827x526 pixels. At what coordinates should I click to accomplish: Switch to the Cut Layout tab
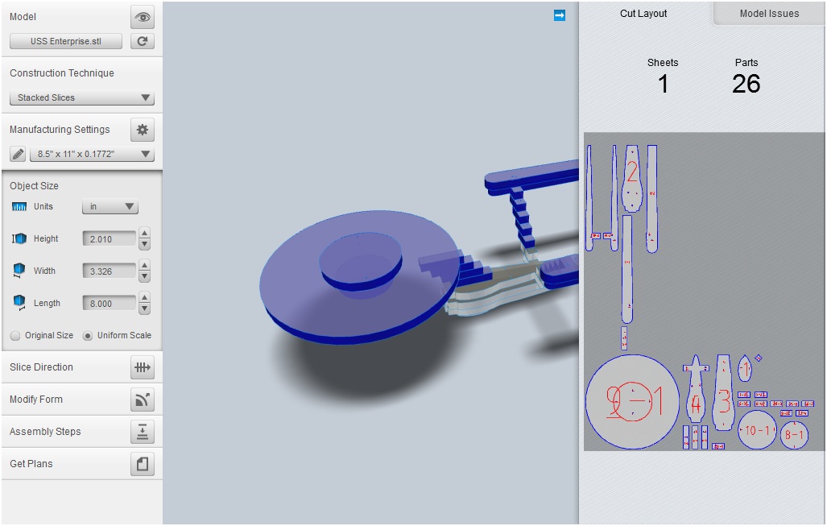(643, 14)
